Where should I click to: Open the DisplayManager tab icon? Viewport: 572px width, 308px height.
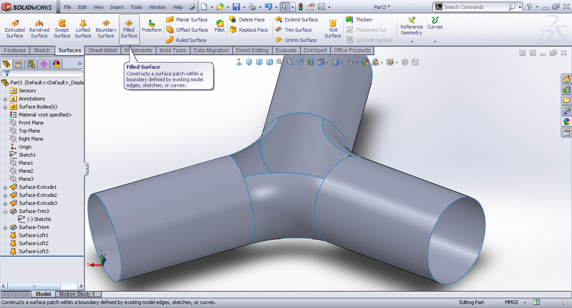click(56, 64)
